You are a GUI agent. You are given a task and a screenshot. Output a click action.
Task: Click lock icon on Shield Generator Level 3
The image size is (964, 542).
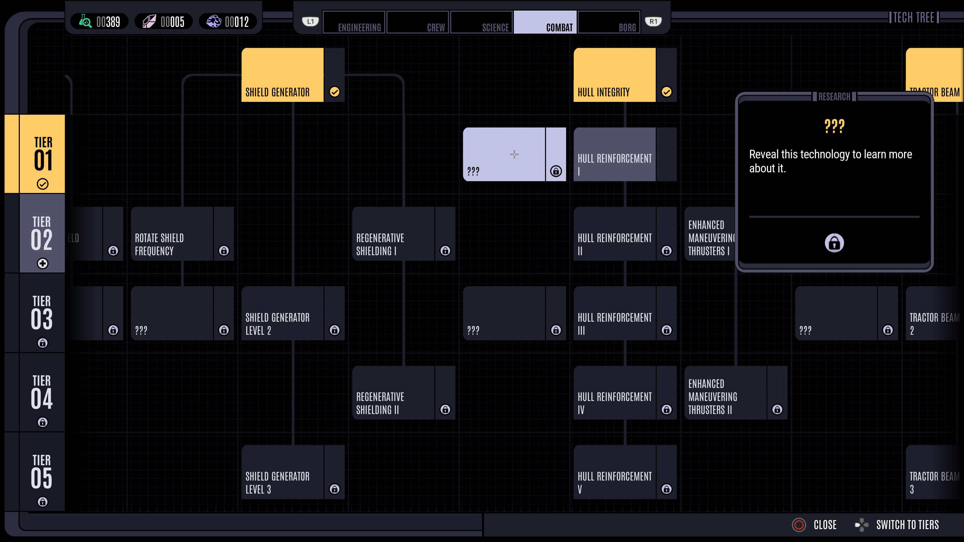pos(334,489)
